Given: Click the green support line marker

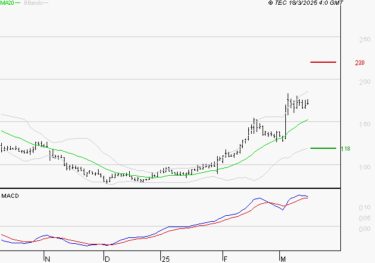Looking at the screenshot, I should click(323, 148).
